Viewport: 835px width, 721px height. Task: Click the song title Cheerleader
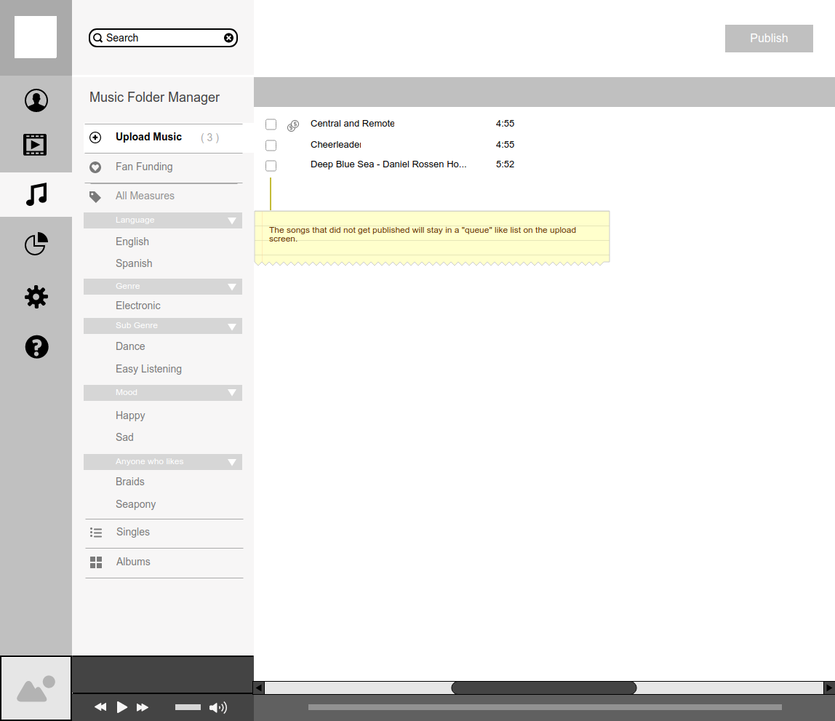[336, 145]
